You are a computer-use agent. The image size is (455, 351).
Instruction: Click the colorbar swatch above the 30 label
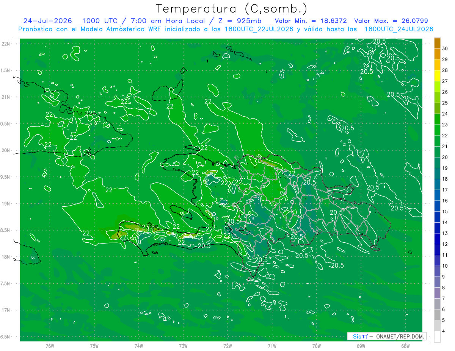pos(438,43)
